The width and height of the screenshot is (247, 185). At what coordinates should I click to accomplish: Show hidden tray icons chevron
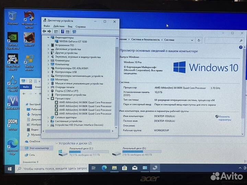240,168
